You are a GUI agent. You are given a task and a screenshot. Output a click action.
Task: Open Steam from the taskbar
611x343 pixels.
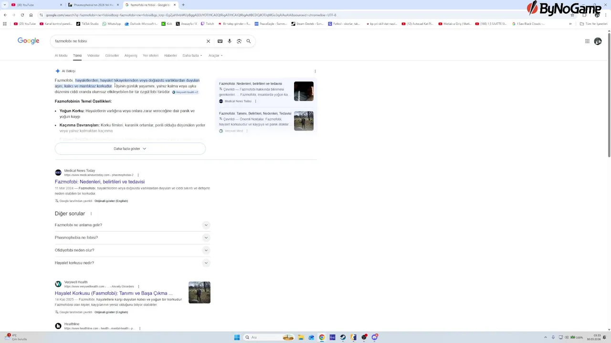(x=343, y=337)
